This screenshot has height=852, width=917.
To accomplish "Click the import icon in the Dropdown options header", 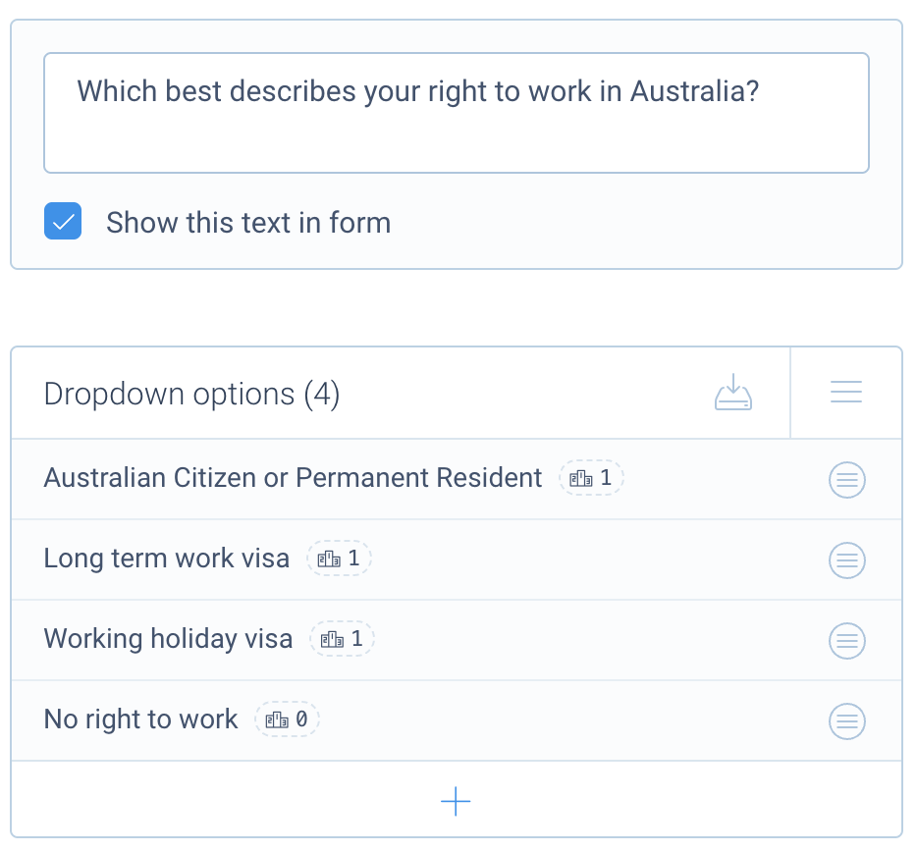I will pyautogui.click(x=732, y=391).
